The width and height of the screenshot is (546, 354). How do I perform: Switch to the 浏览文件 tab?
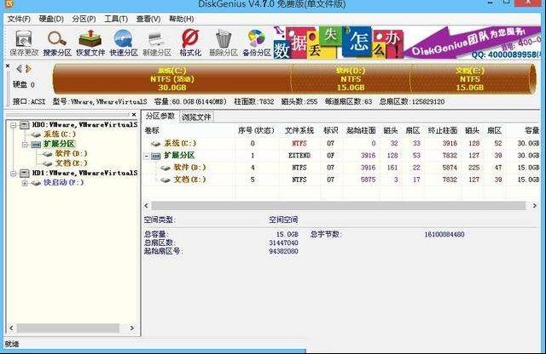(x=196, y=117)
